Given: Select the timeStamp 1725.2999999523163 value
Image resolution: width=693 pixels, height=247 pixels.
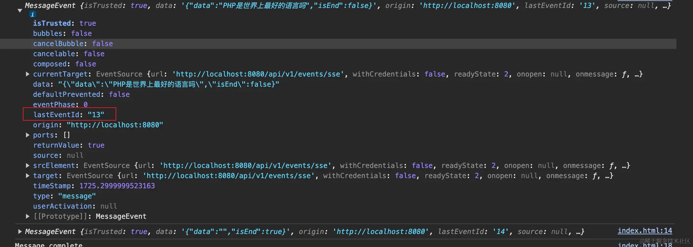Looking at the screenshot, I should [117, 186].
